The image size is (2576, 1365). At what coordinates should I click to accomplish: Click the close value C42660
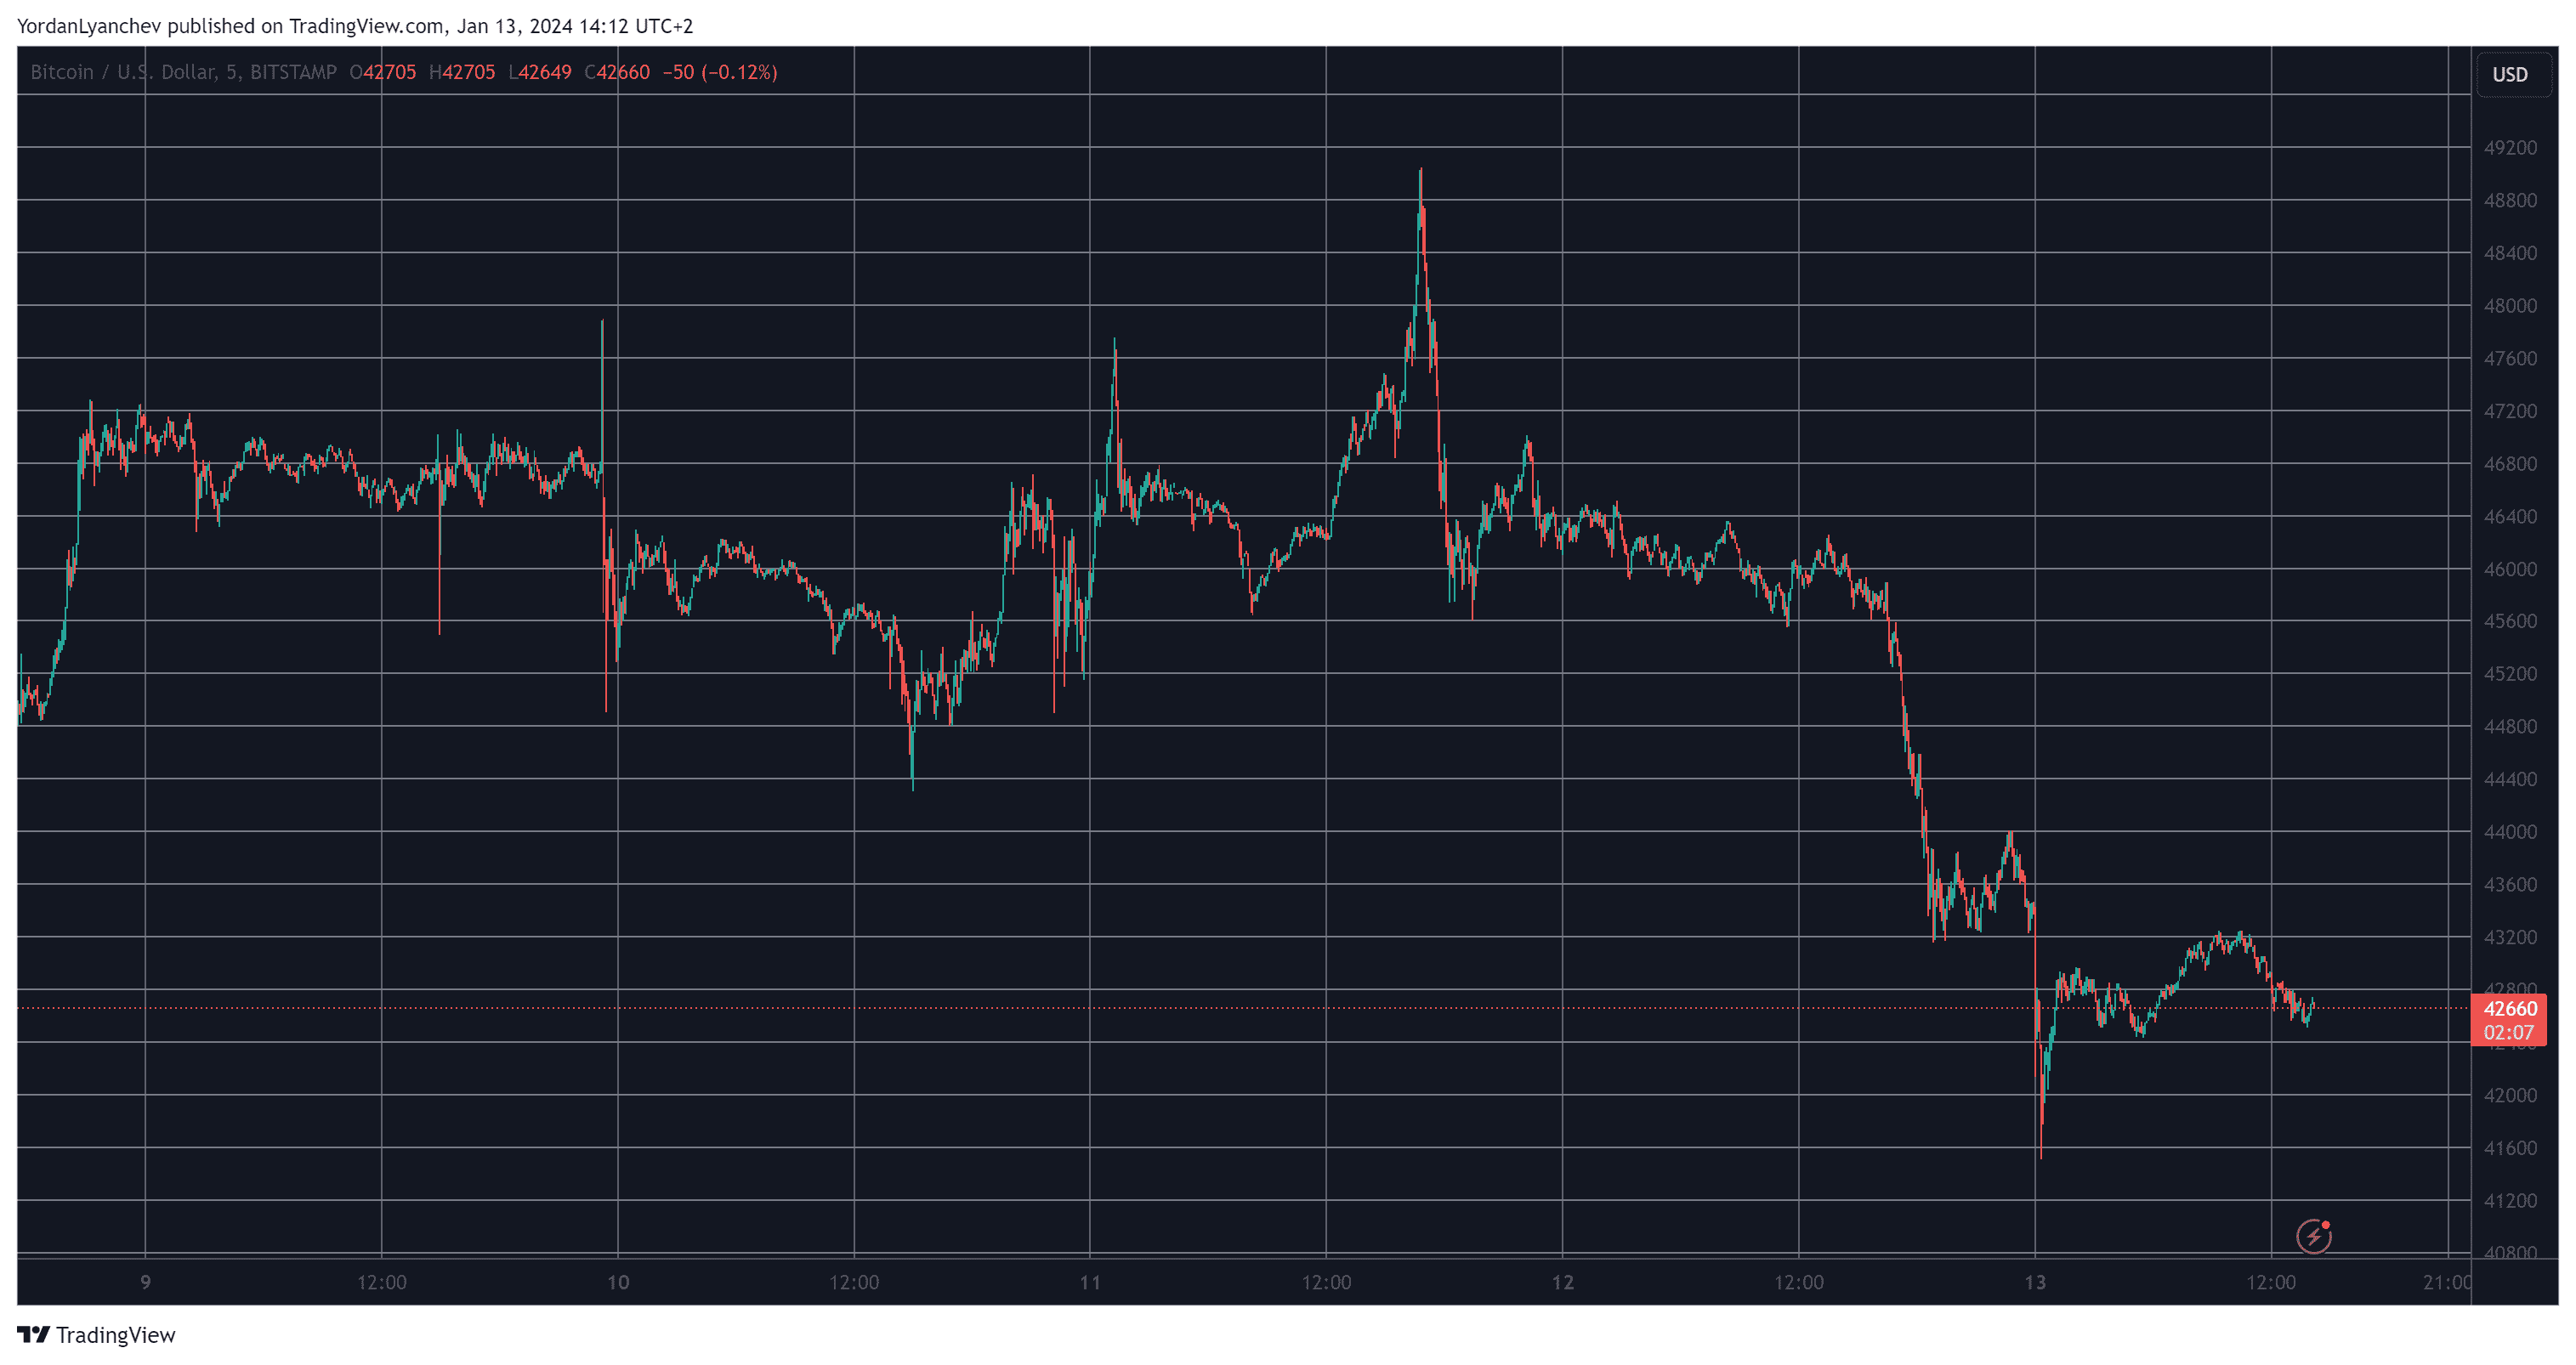[617, 72]
